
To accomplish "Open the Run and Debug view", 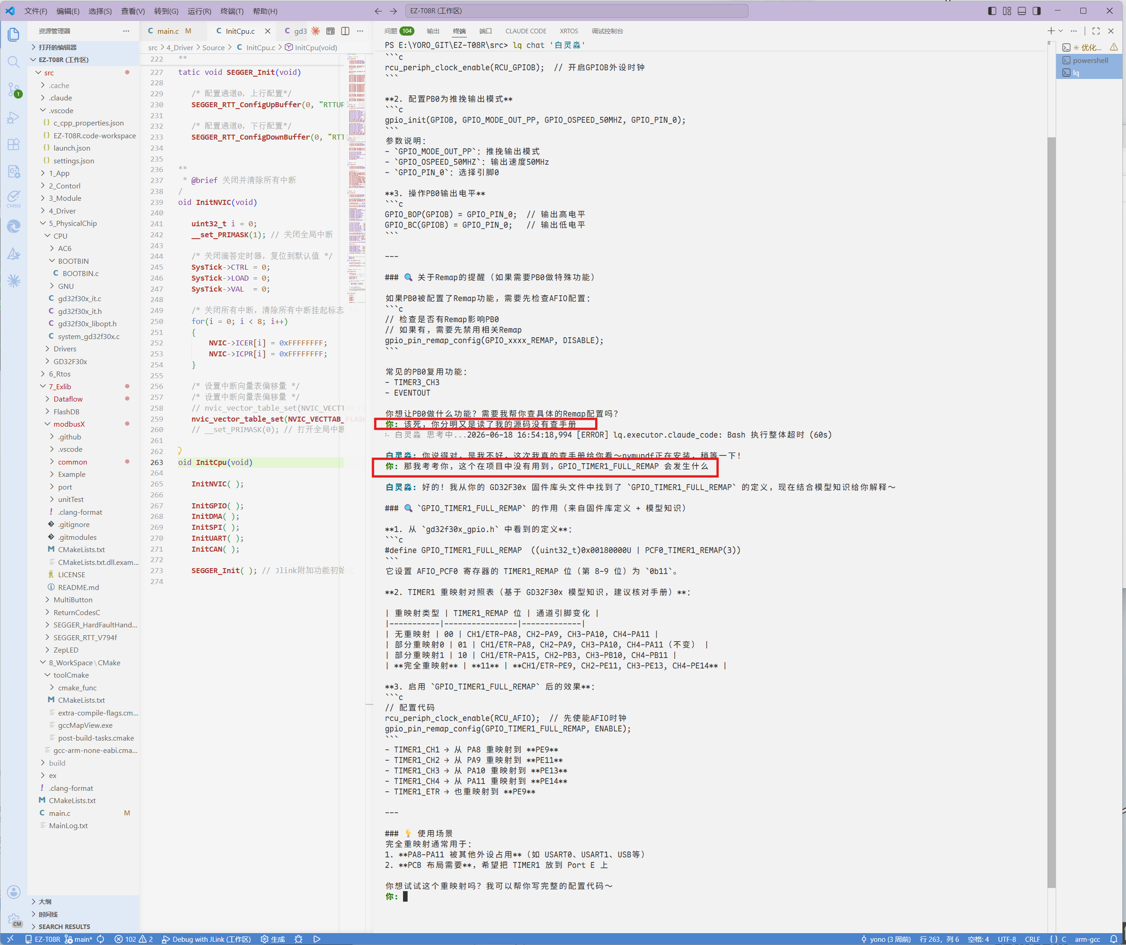I will [x=14, y=117].
